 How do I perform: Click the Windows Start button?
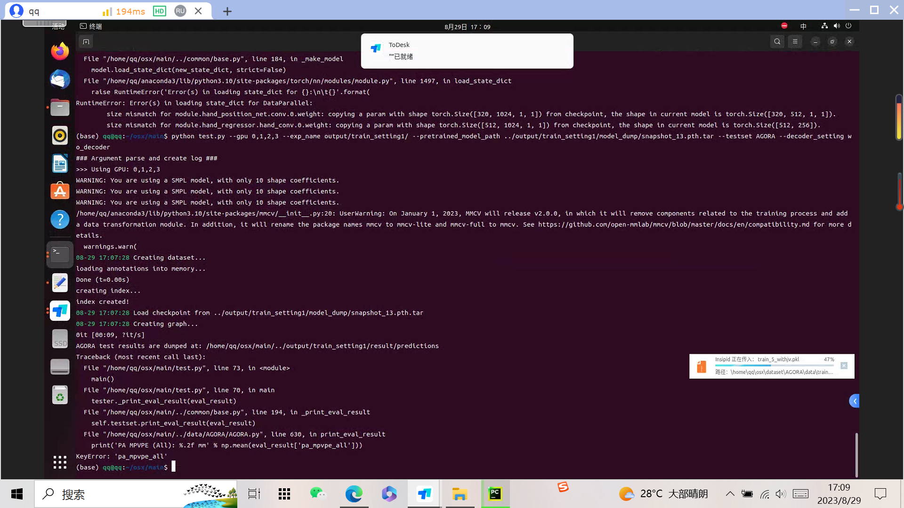16,494
